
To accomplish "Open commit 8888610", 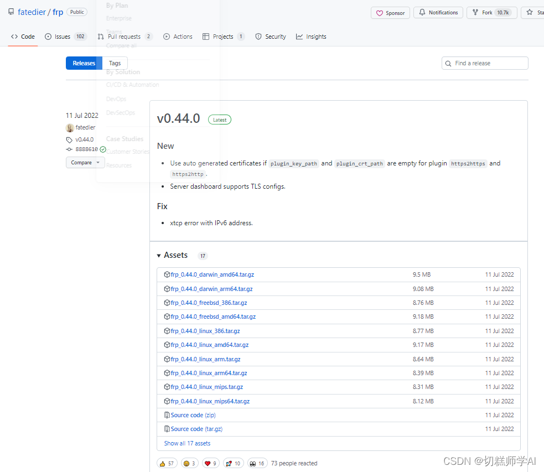I will tap(87, 149).
